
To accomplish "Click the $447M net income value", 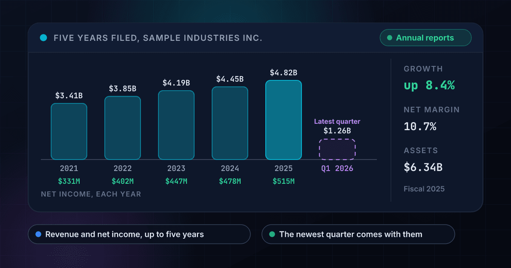I will (176, 182).
